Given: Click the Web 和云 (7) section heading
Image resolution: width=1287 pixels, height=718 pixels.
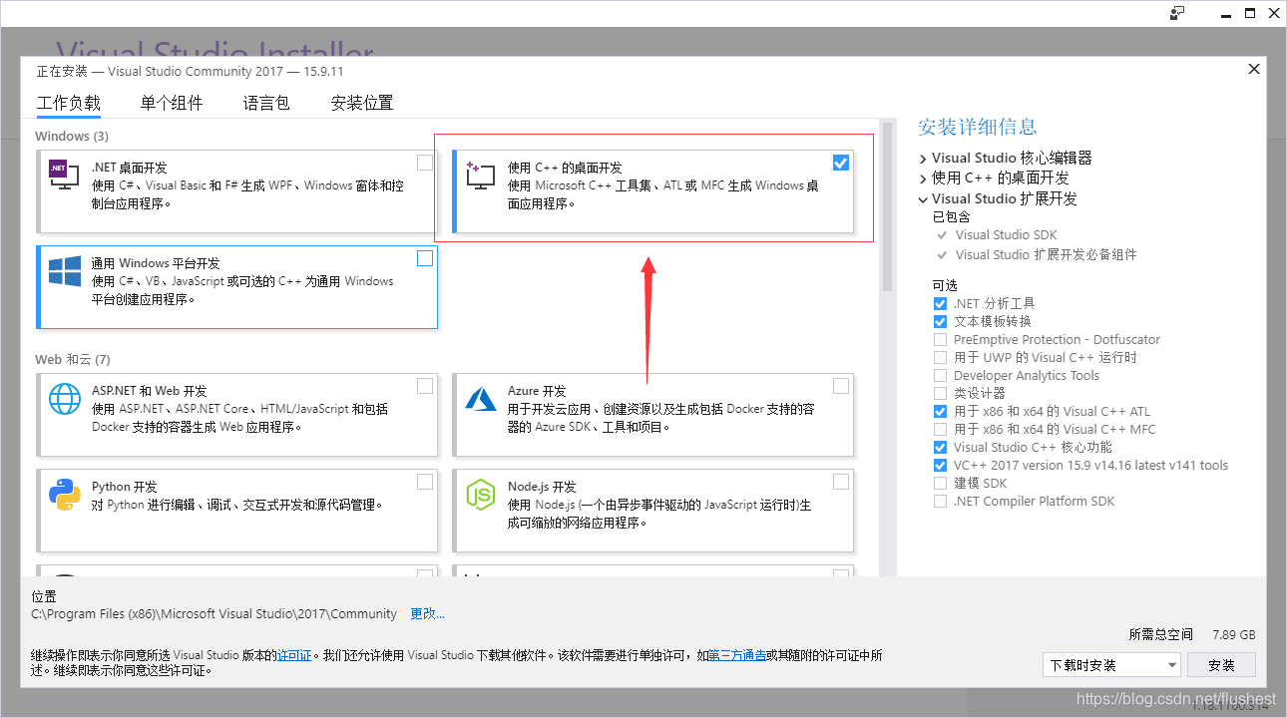Looking at the screenshot, I should [73, 359].
